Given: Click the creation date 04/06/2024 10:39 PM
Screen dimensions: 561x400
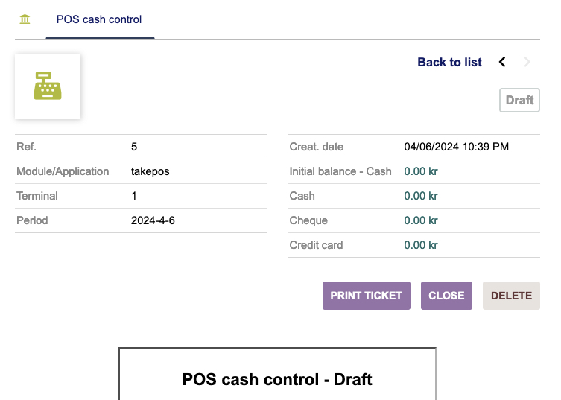Looking at the screenshot, I should (x=456, y=147).
